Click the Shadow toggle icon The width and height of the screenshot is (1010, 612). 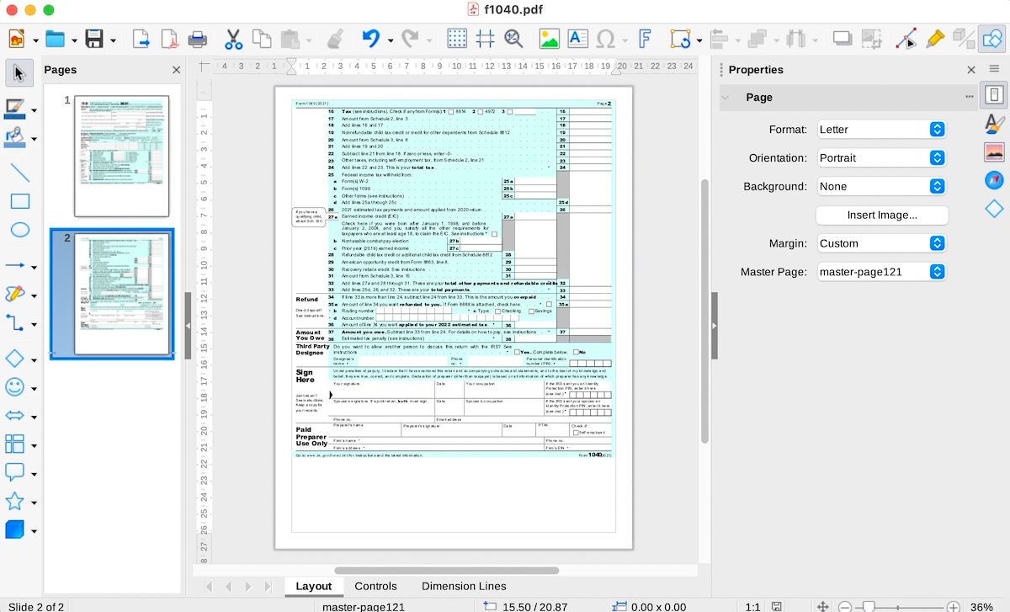842,39
